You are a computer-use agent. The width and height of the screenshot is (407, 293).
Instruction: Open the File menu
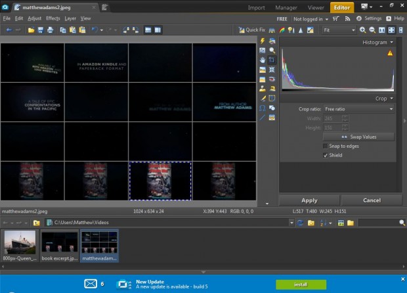(7, 18)
